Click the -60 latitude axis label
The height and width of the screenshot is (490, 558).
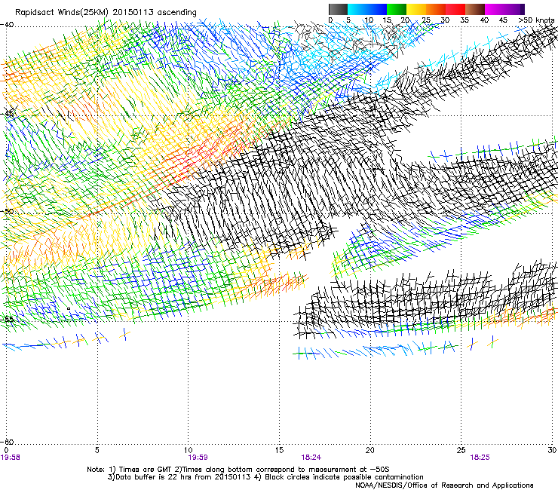point(7,442)
